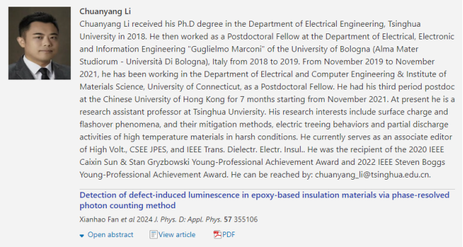Click the blue triangle beside Open abstract
Screen dimensions: 463x247
click(82, 236)
